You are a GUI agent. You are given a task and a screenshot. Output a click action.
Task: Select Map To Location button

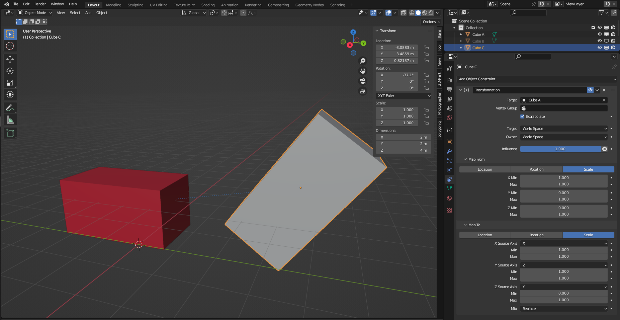tap(485, 235)
